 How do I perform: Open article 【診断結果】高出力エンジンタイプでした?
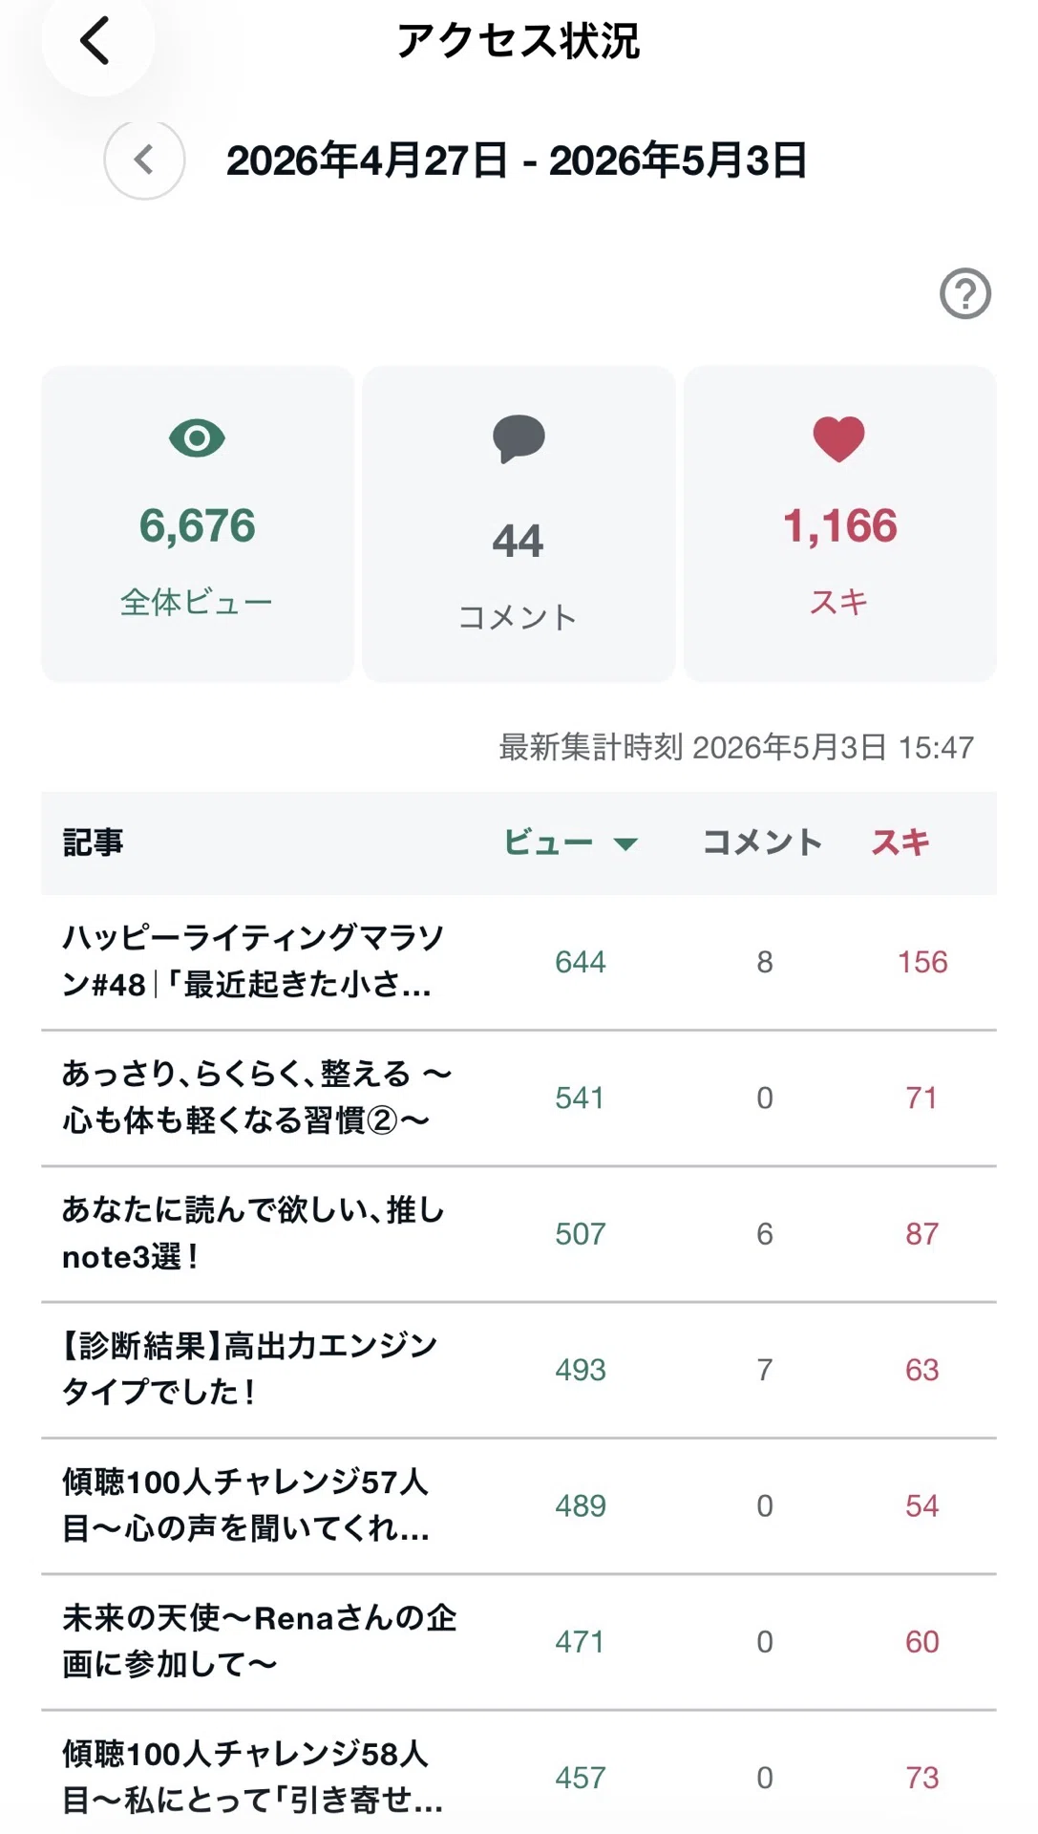(x=519, y=1370)
